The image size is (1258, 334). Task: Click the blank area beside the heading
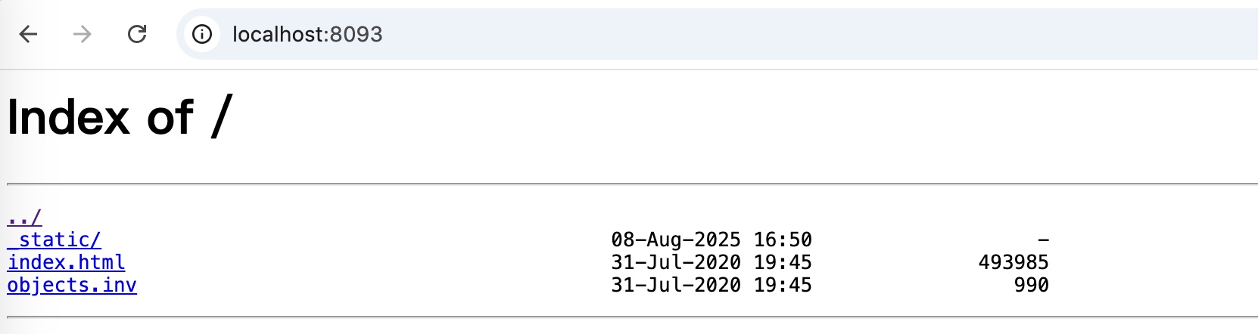tap(742, 118)
